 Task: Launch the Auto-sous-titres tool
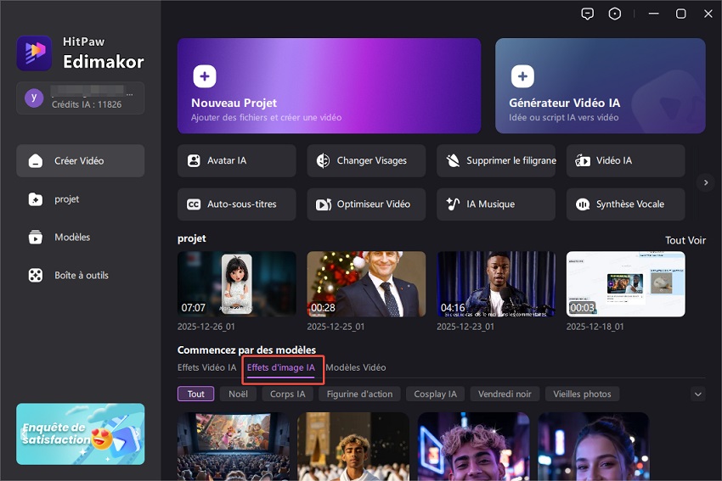(x=237, y=204)
